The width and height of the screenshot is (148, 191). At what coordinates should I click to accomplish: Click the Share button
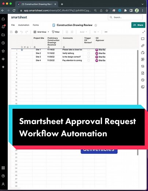(138, 25)
